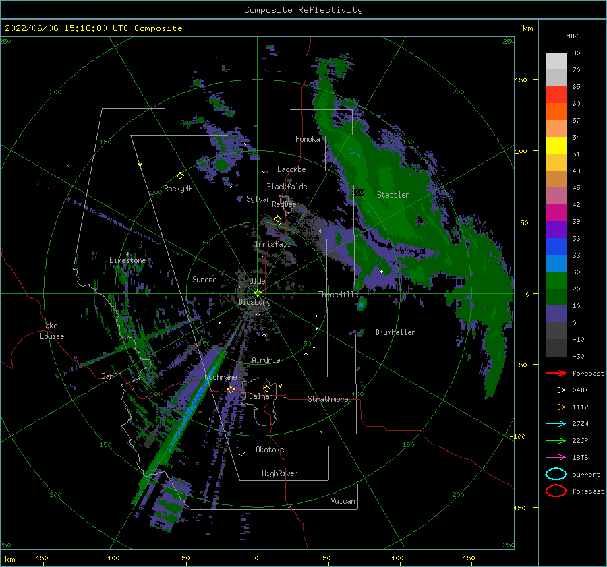Screen dimensions: 607x567
Task: Click the red forecast ellipse icon
Action: pyautogui.click(x=556, y=491)
